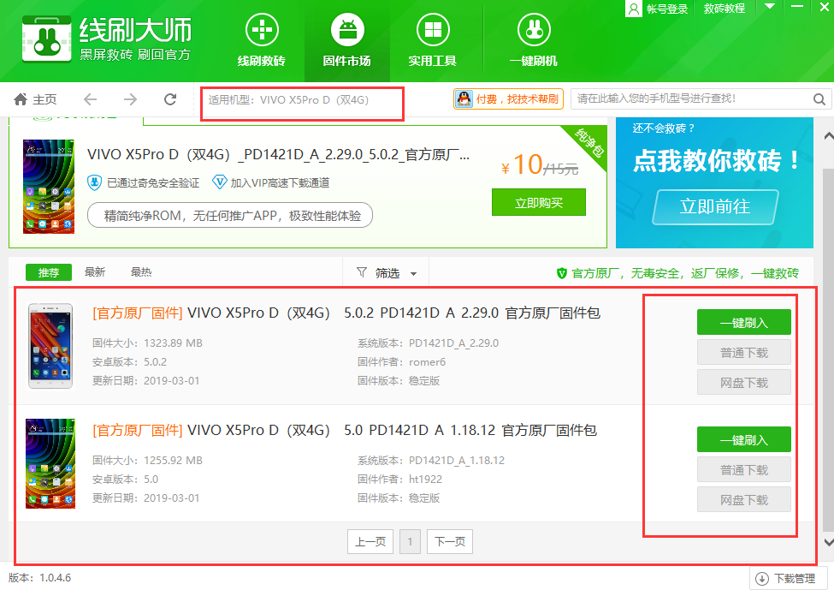Select the 推荐 sort tab
The height and width of the screenshot is (590, 834).
(x=49, y=272)
